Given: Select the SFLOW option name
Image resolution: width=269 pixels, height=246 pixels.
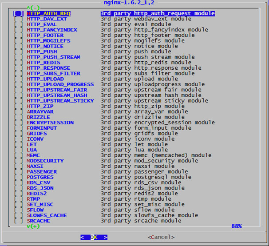Looking at the screenshot, I should [35, 210].
